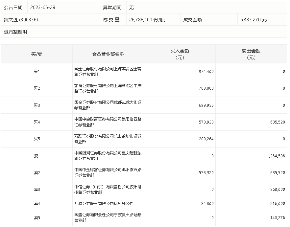Click 国金证券成都武成大街证券营业部 name
Image resolution: width=290 pixels, height=227 pixels.
(108, 105)
